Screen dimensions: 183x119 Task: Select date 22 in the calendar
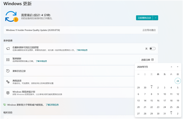coord(151,107)
